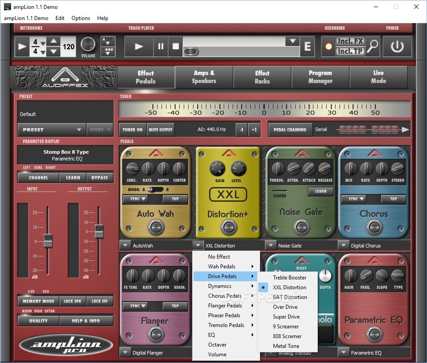Click the track player position slider
This screenshot has width=427, height=363.
coord(191,52)
